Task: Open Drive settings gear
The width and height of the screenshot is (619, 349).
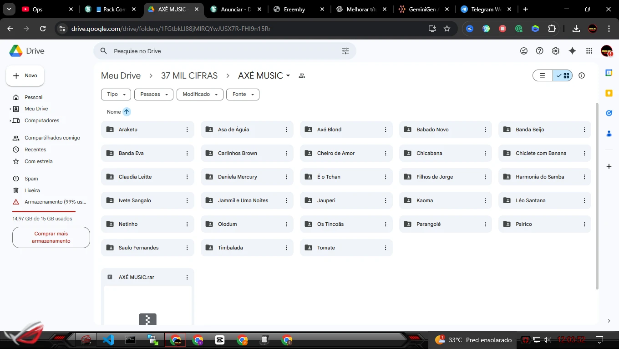Action: coord(555,51)
